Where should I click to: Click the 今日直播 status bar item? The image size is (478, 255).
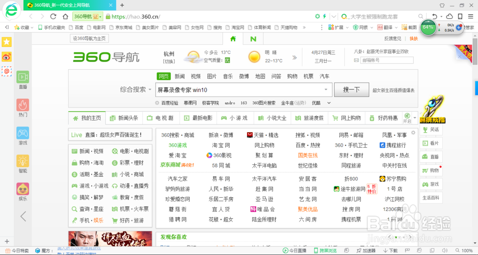pos(294,251)
